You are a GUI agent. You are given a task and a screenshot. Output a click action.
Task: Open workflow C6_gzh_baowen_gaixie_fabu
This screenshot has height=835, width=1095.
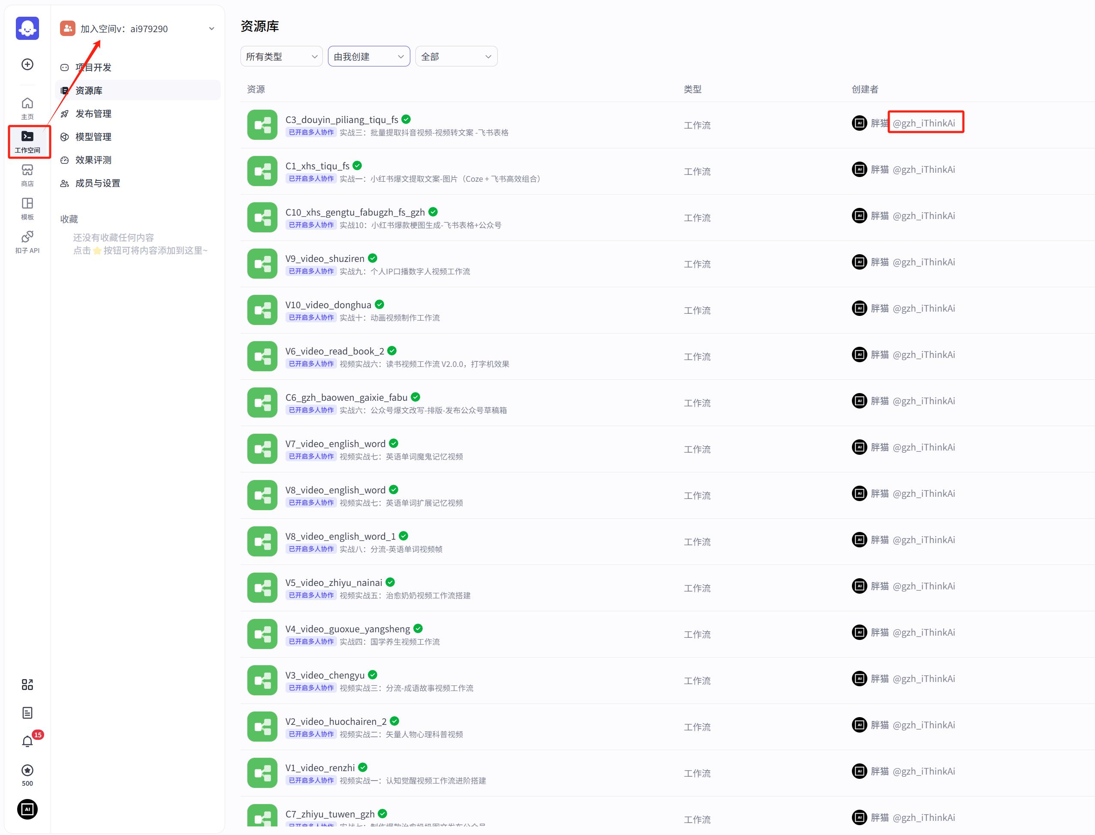pos(346,397)
